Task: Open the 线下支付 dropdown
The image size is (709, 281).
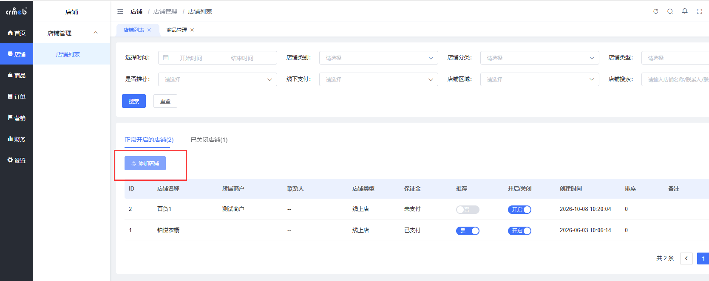Action: pos(379,79)
